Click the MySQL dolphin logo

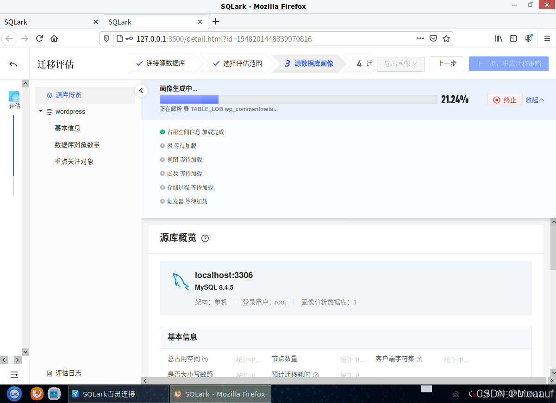click(181, 281)
